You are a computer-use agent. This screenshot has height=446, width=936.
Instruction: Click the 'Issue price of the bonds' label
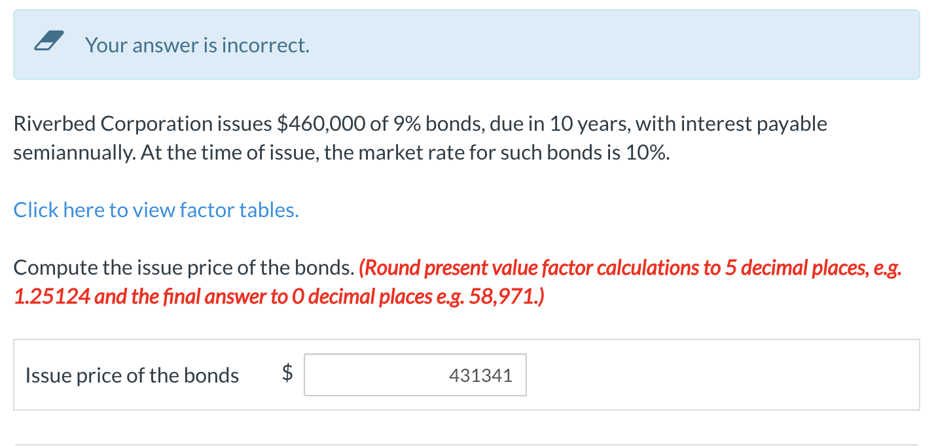point(132,375)
